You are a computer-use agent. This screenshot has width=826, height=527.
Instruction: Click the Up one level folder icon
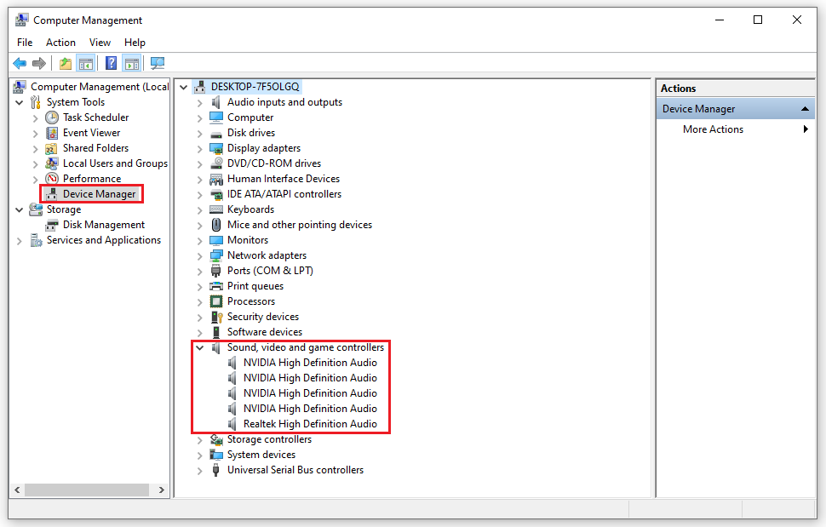(65, 62)
